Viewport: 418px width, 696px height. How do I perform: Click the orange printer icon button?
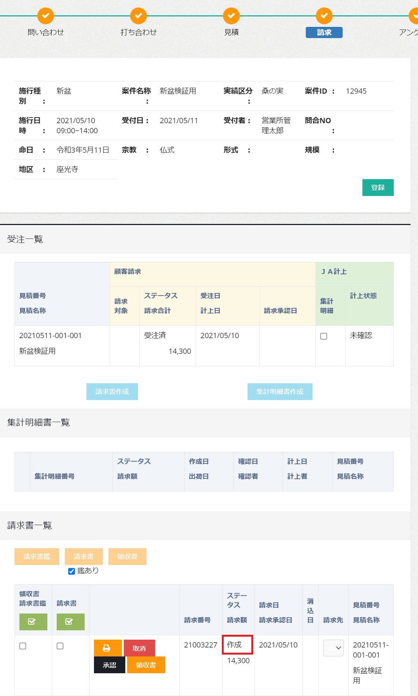point(108,648)
